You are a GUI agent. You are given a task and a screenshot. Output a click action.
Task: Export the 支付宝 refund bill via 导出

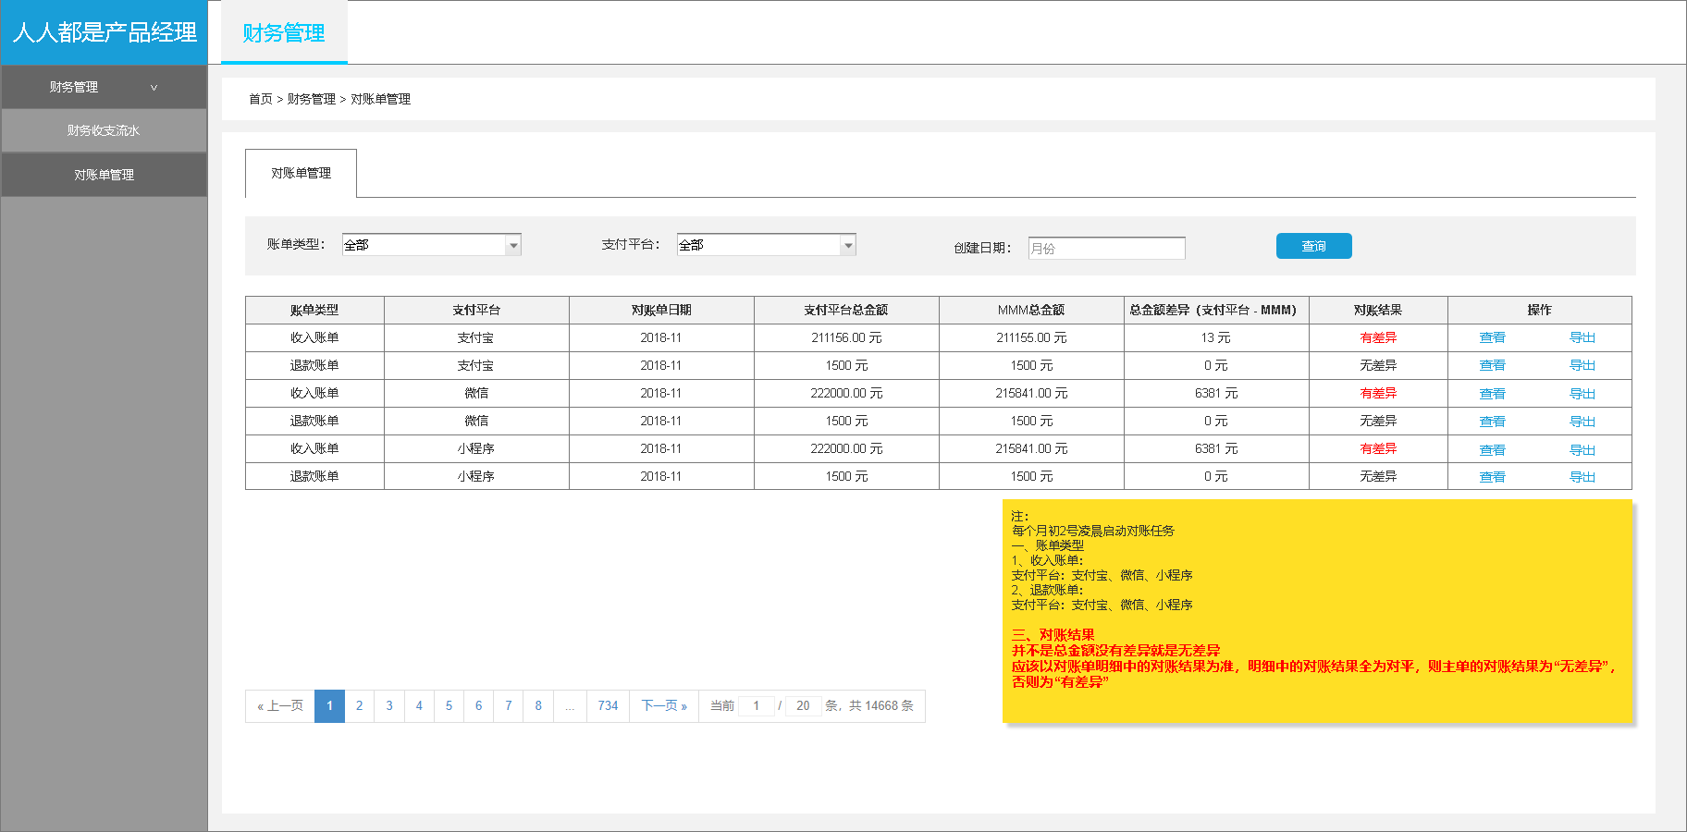point(1582,365)
